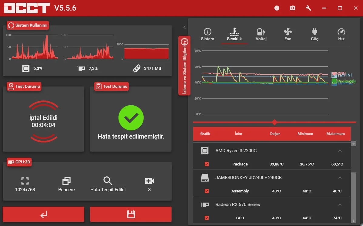Screen dimensions: 363x226
Task: Click the green Package legend swatch on graph
Action: coord(334,81)
